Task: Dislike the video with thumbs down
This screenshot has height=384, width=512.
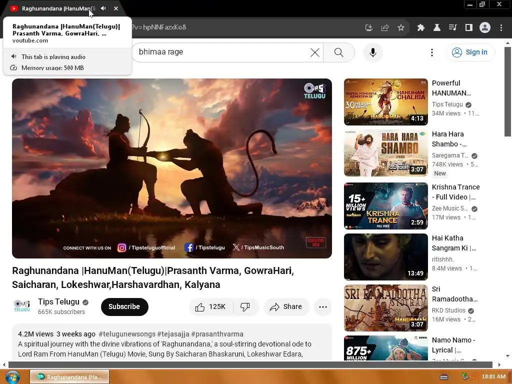Action: pos(245,306)
